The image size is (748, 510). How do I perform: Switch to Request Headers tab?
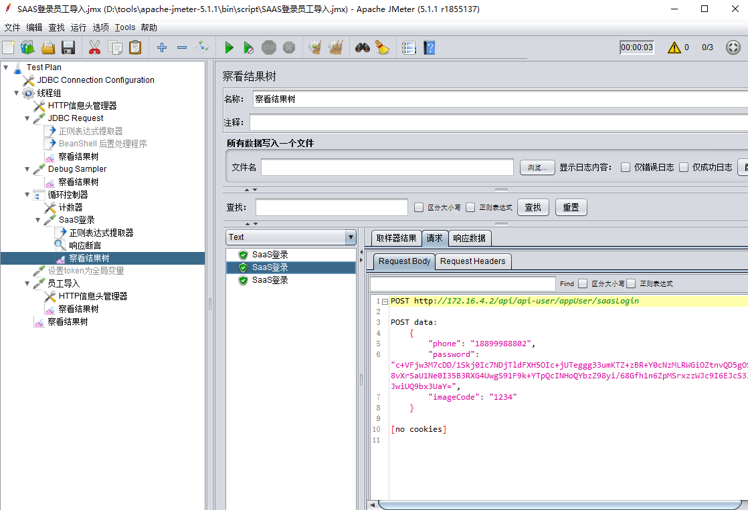pyautogui.click(x=473, y=261)
